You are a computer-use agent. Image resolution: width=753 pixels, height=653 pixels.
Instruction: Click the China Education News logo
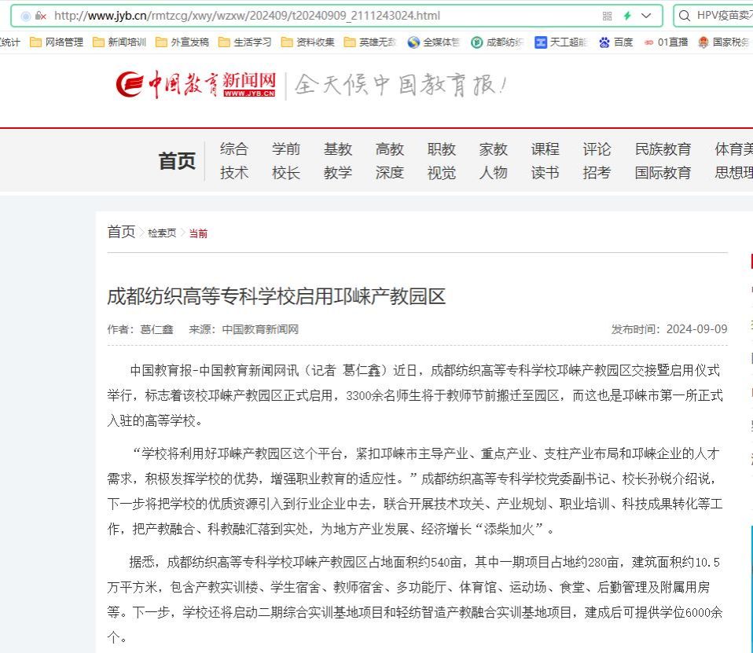pos(197,84)
